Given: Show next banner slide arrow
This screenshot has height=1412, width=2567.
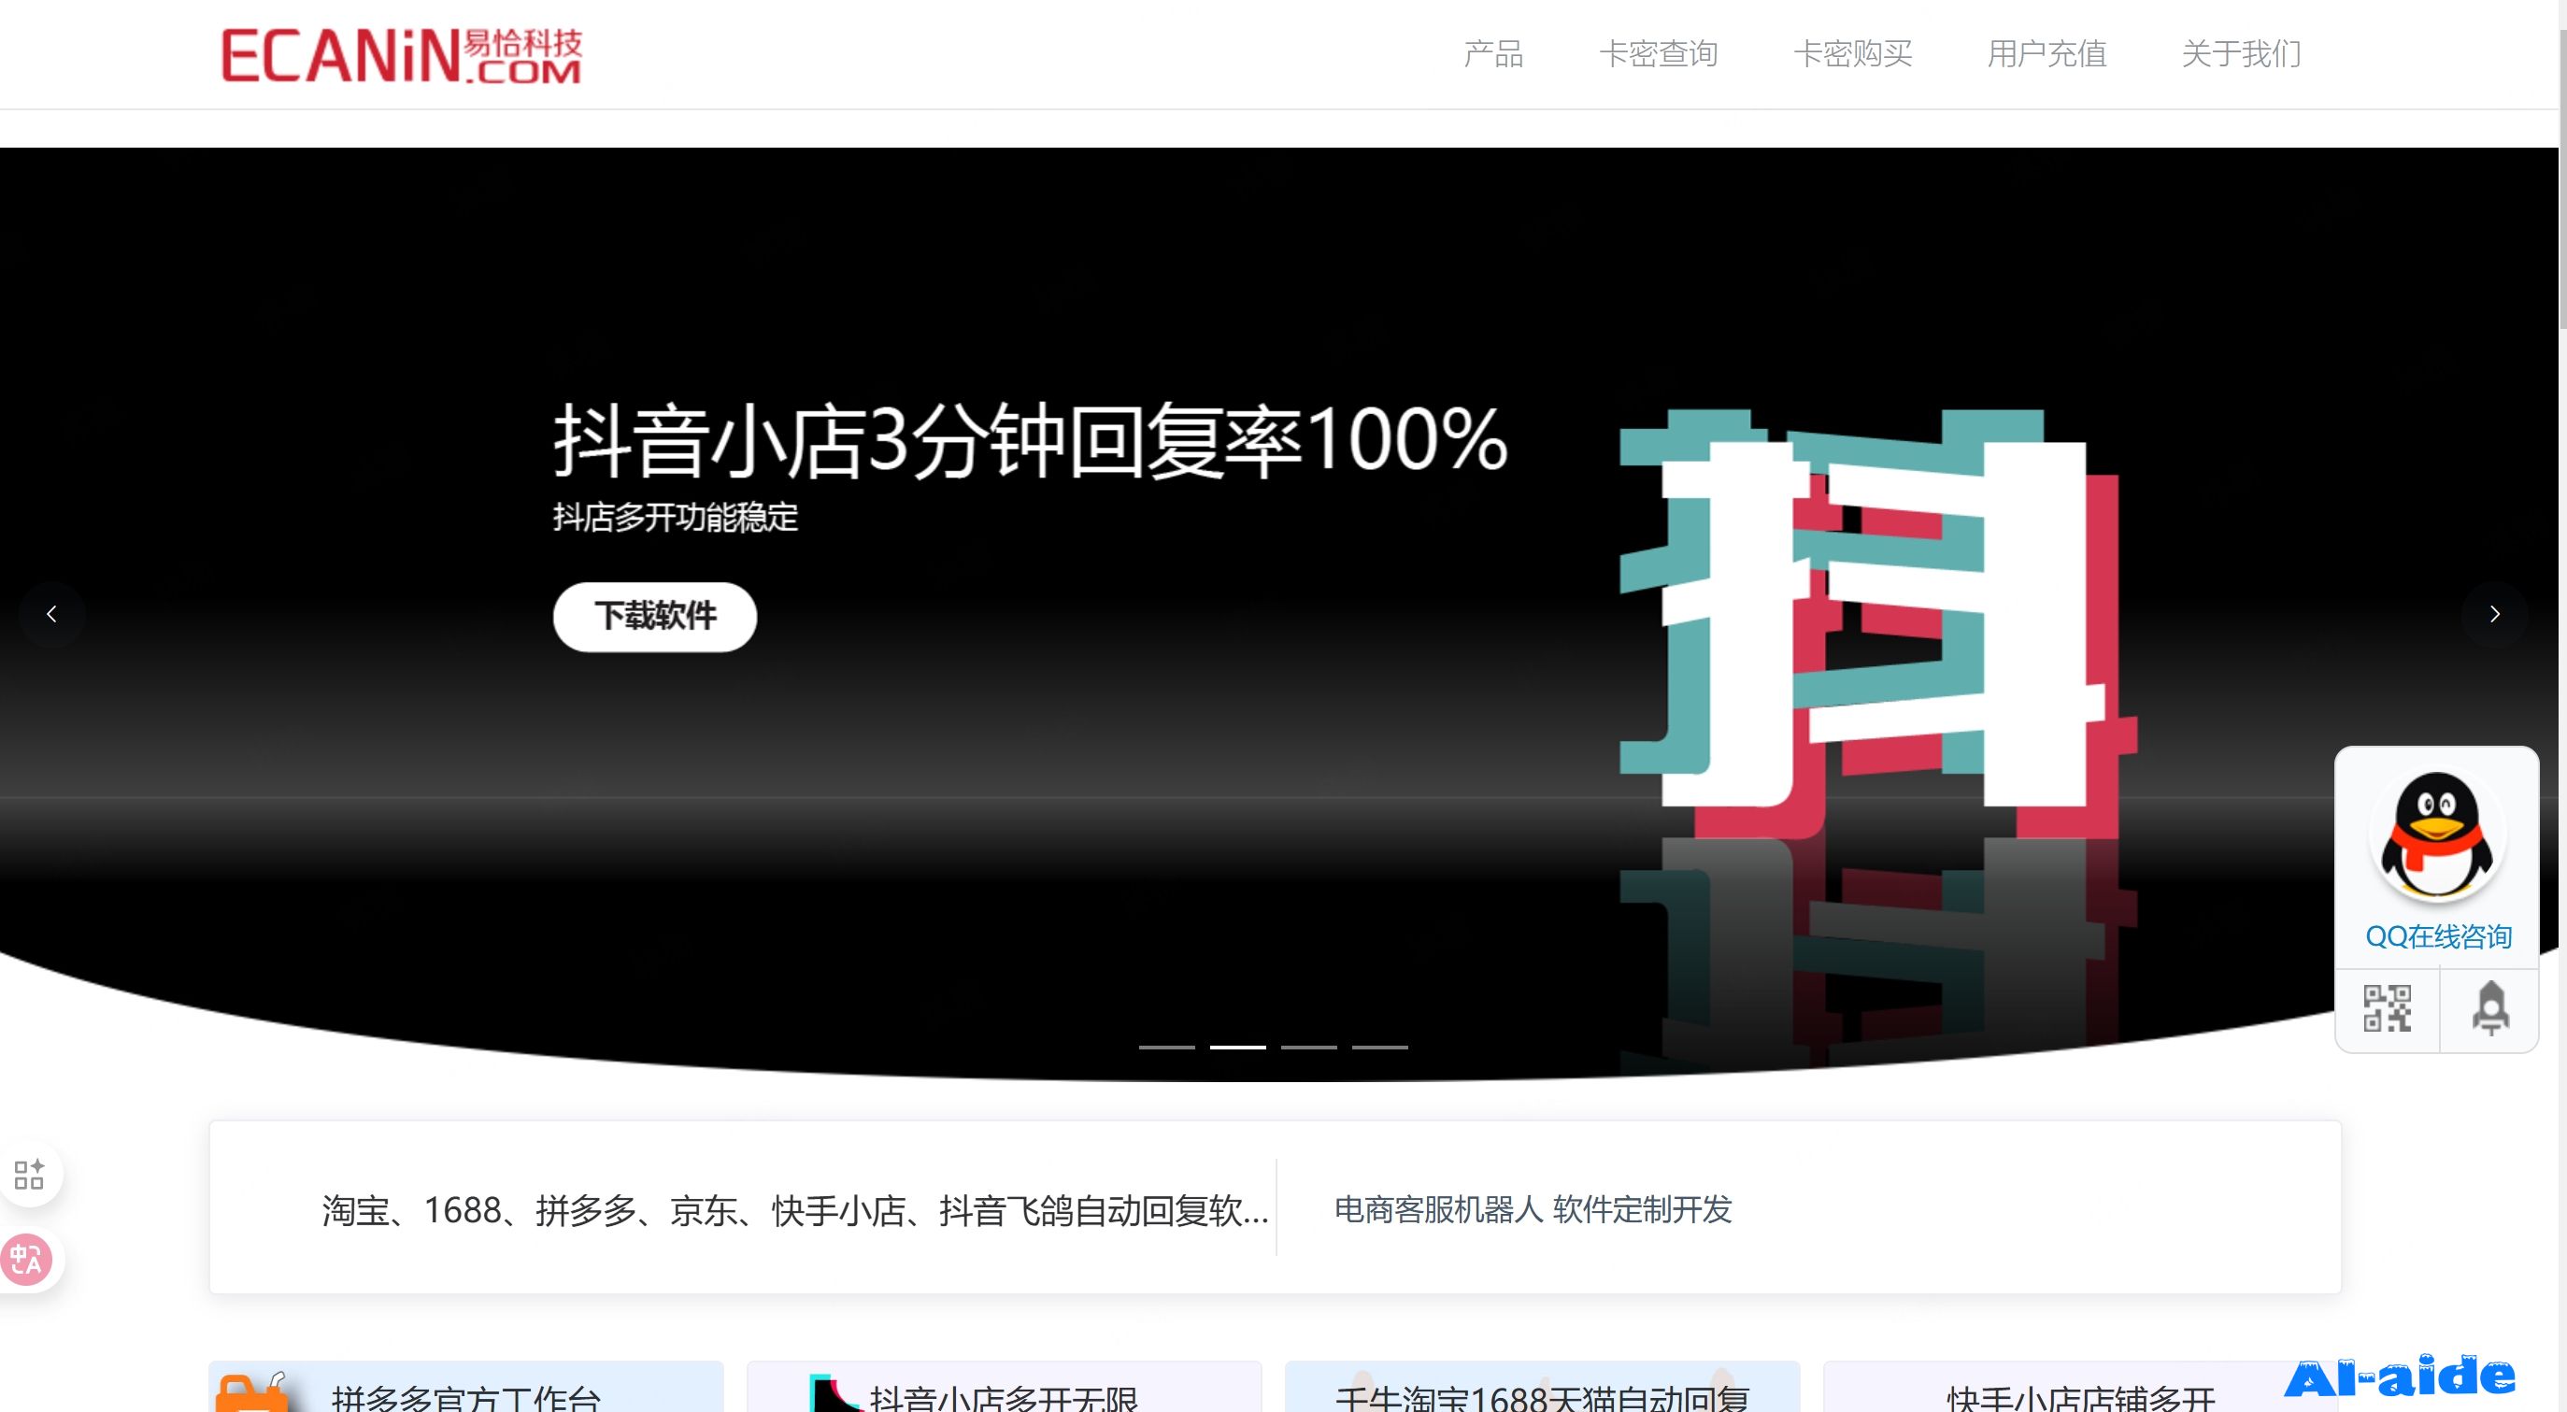Looking at the screenshot, I should point(2494,614).
